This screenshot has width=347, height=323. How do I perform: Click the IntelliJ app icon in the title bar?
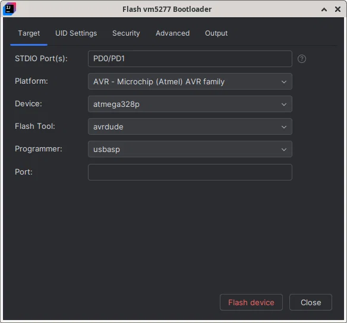point(10,9)
